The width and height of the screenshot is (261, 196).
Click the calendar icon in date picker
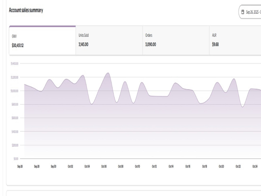coord(243,12)
